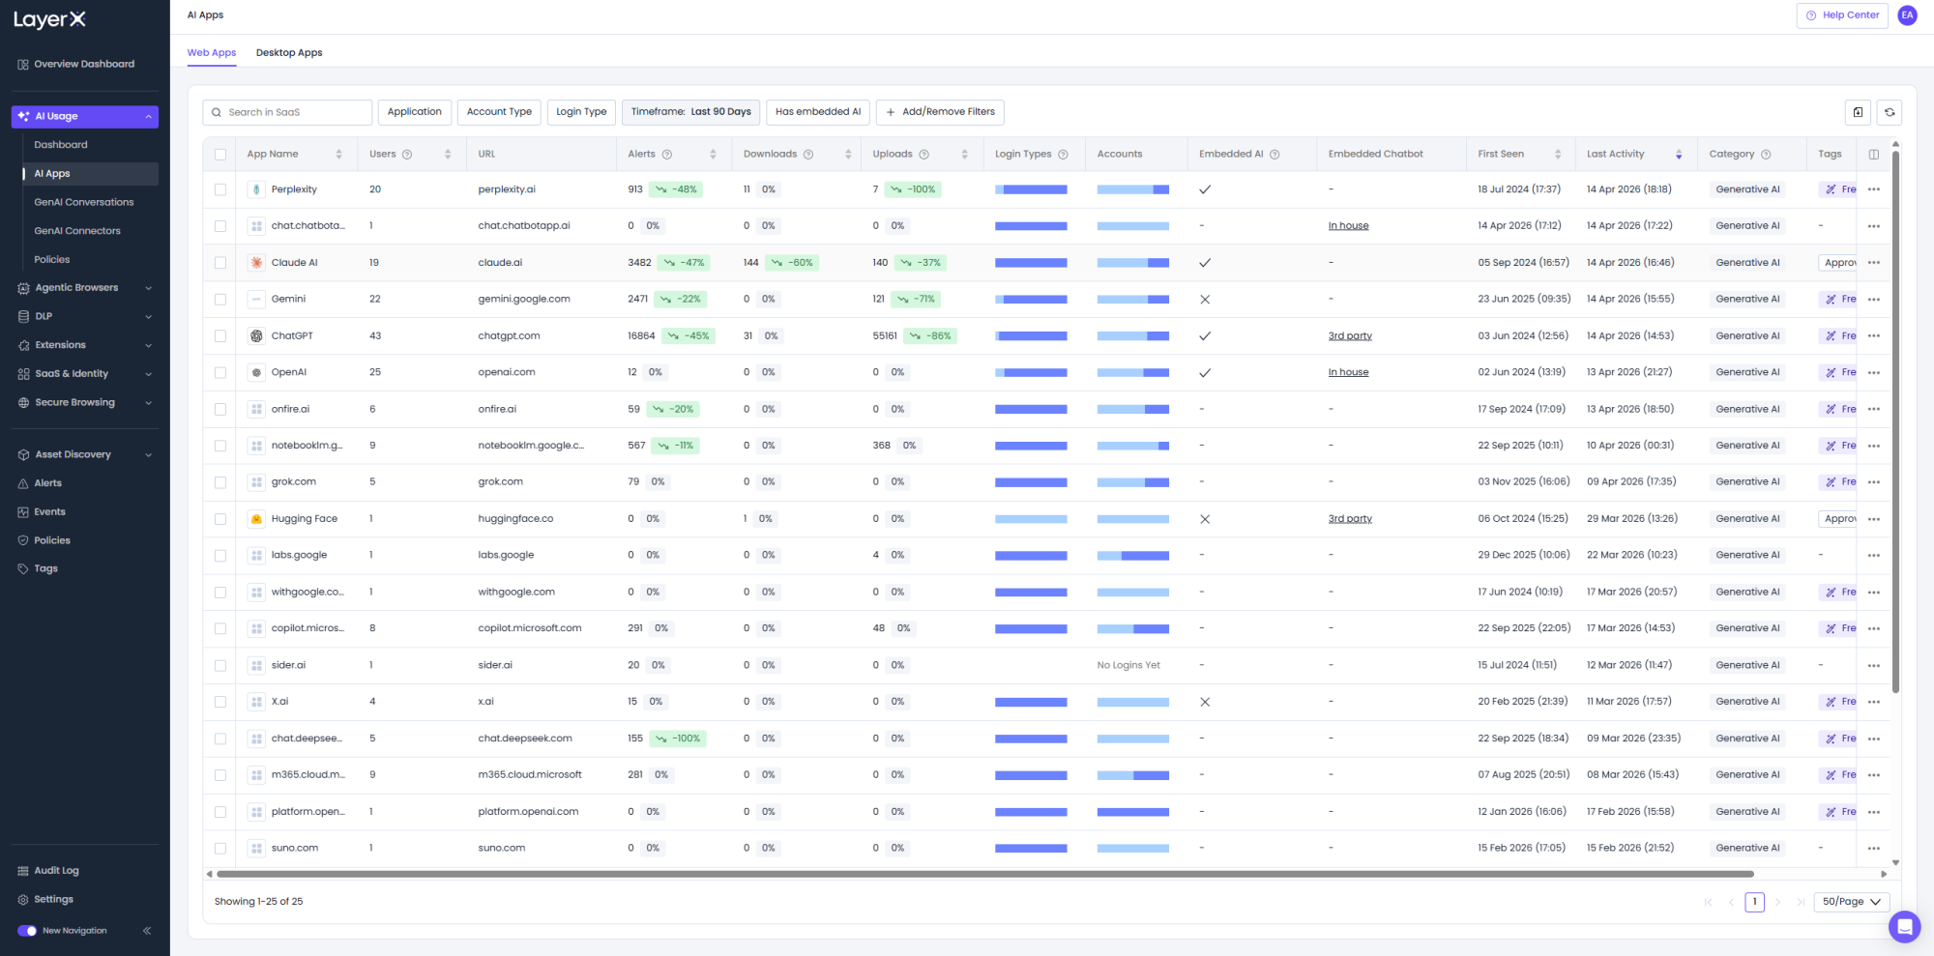Check the OpenAI row checkbox

(x=220, y=372)
